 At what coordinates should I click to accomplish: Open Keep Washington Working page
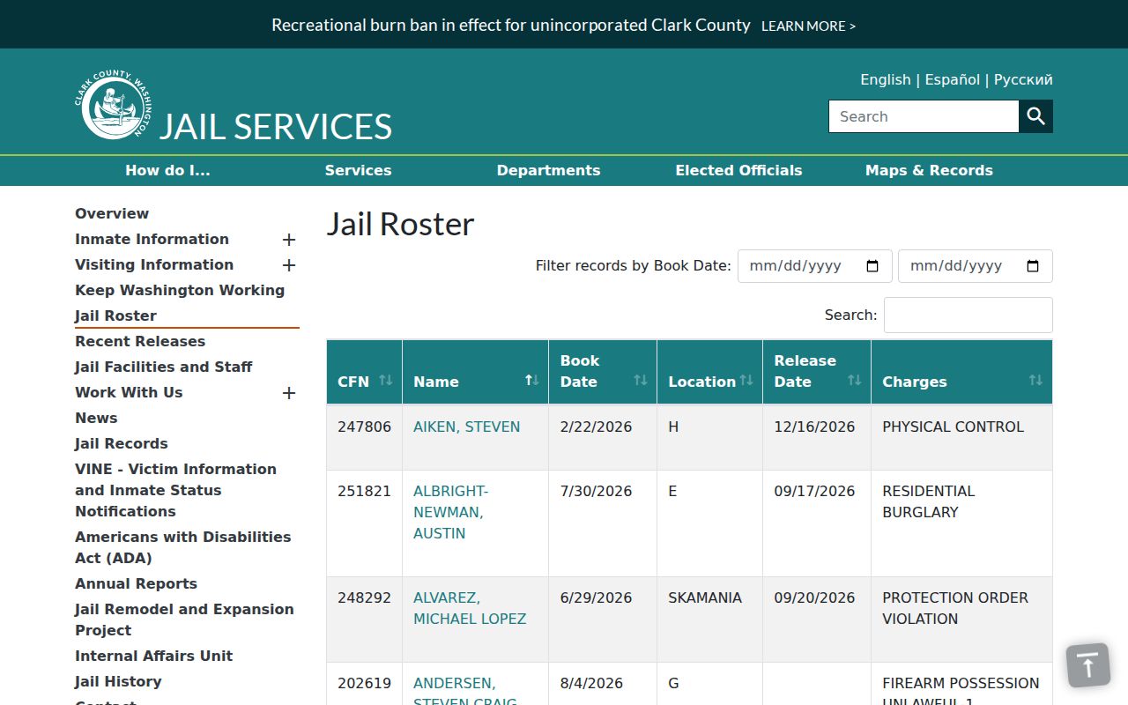click(x=180, y=290)
